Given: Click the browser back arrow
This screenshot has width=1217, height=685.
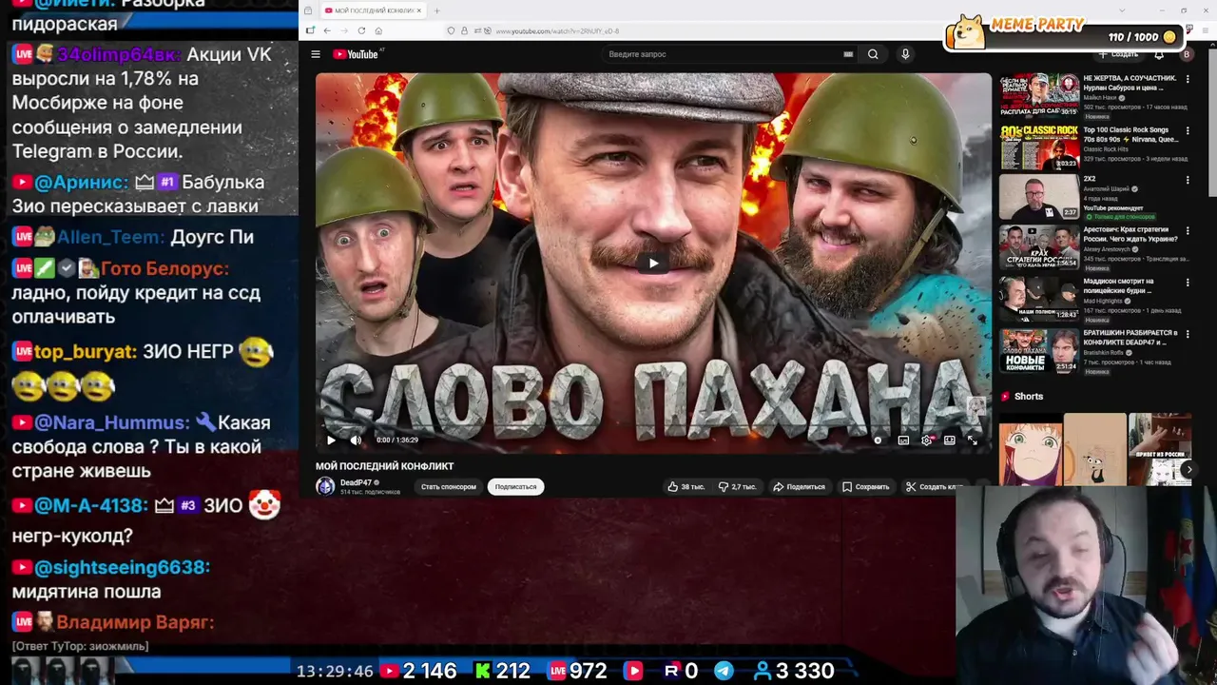Looking at the screenshot, I should click(x=326, y=30).
